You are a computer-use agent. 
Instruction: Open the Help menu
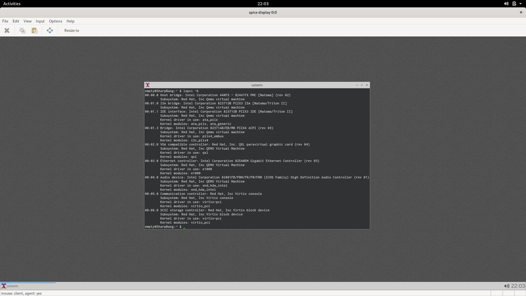tap(70, 21)
